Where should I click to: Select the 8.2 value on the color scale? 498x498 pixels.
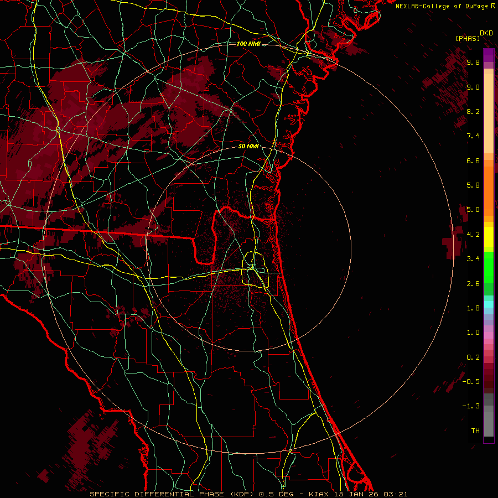point(473,111)
